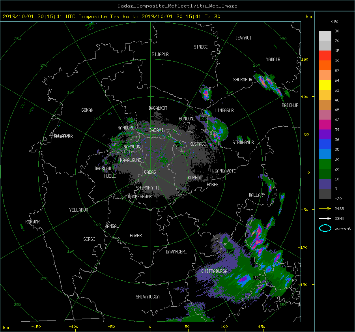Image resolution: width=355 pixels, height=332 pixels.
Task: Click the HOSPET city label
Action: pyautogui.click(x=214, y=185)
